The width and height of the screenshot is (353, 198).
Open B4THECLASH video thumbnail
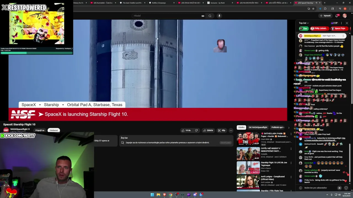[248, 139]
